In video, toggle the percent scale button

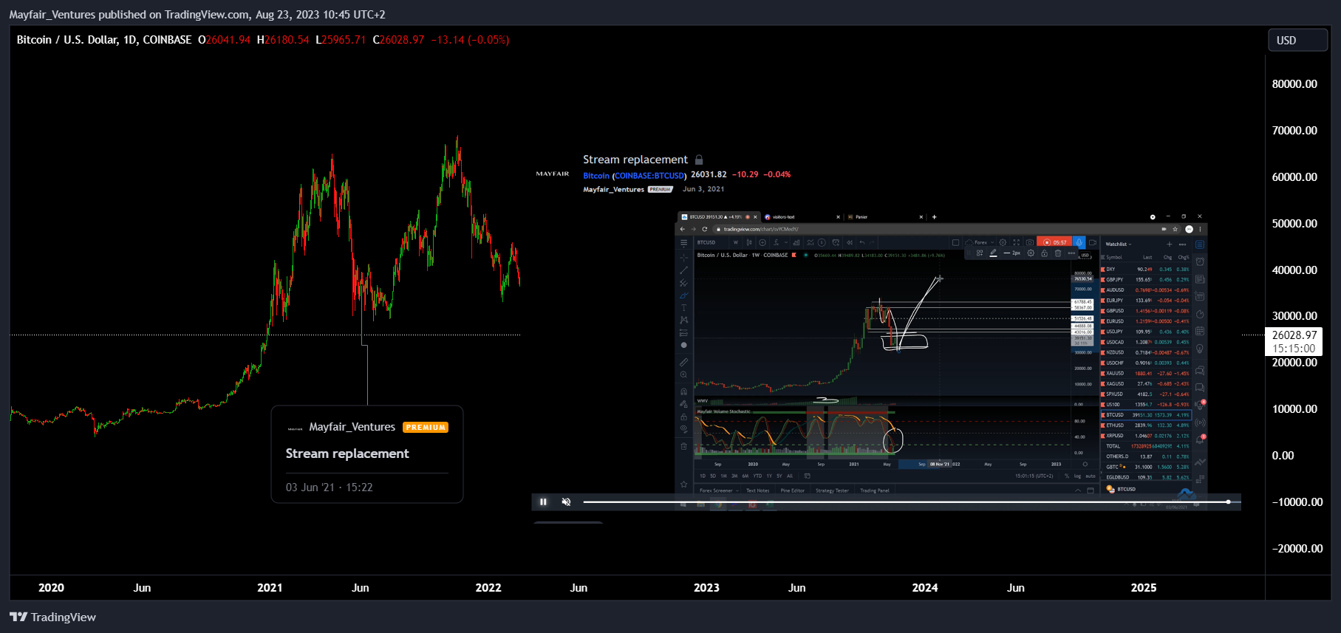click(1067, 476)
